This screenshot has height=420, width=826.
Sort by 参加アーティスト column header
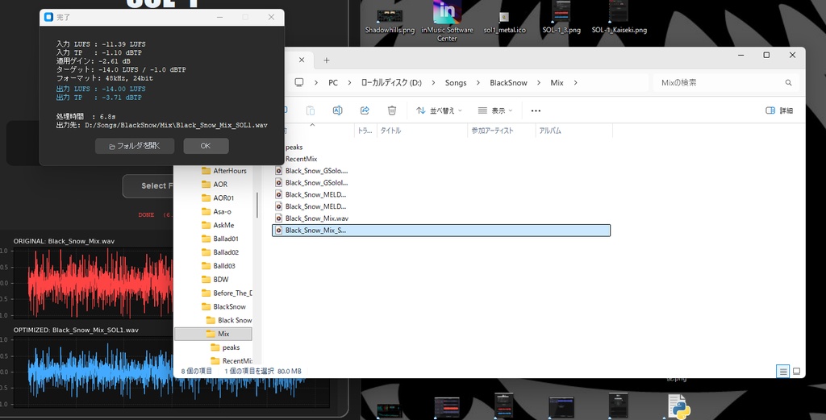coord(501,131)
